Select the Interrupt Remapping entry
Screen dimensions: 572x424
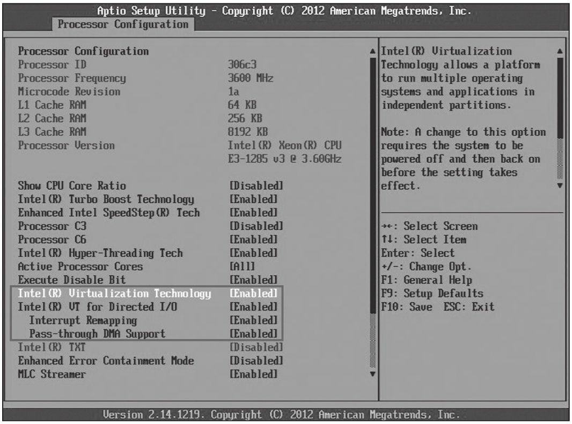tap(83, 321)
